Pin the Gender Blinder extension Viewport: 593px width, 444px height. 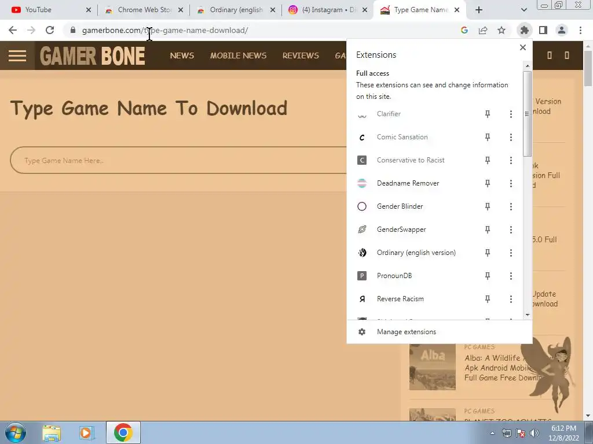pyautogui.click(x=488, y=206)
